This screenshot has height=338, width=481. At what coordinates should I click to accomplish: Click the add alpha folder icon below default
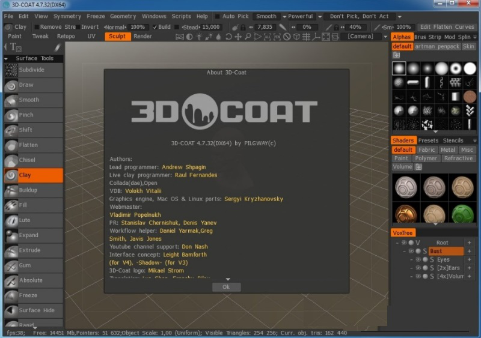pyautogui.click(x=396, y=55)
